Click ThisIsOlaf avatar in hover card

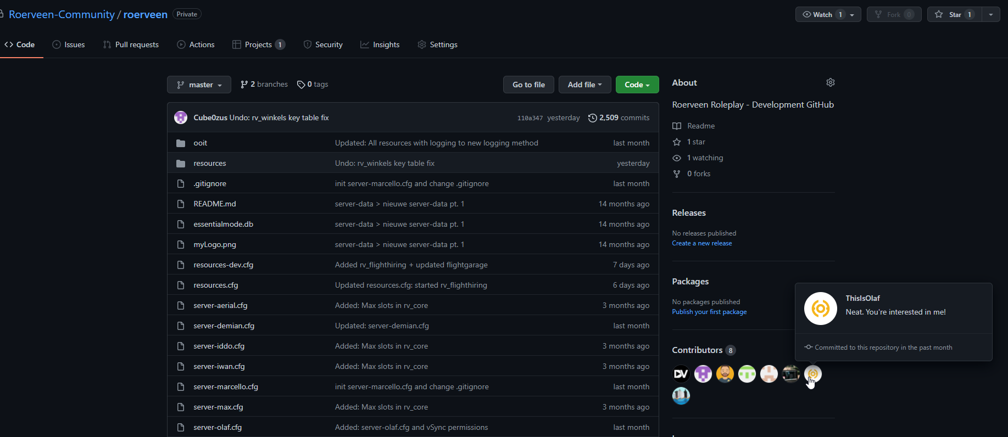pyautogui.click(x=820, y=309)
